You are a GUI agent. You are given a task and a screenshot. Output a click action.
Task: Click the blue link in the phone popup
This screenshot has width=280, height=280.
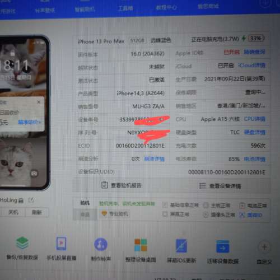30,122
